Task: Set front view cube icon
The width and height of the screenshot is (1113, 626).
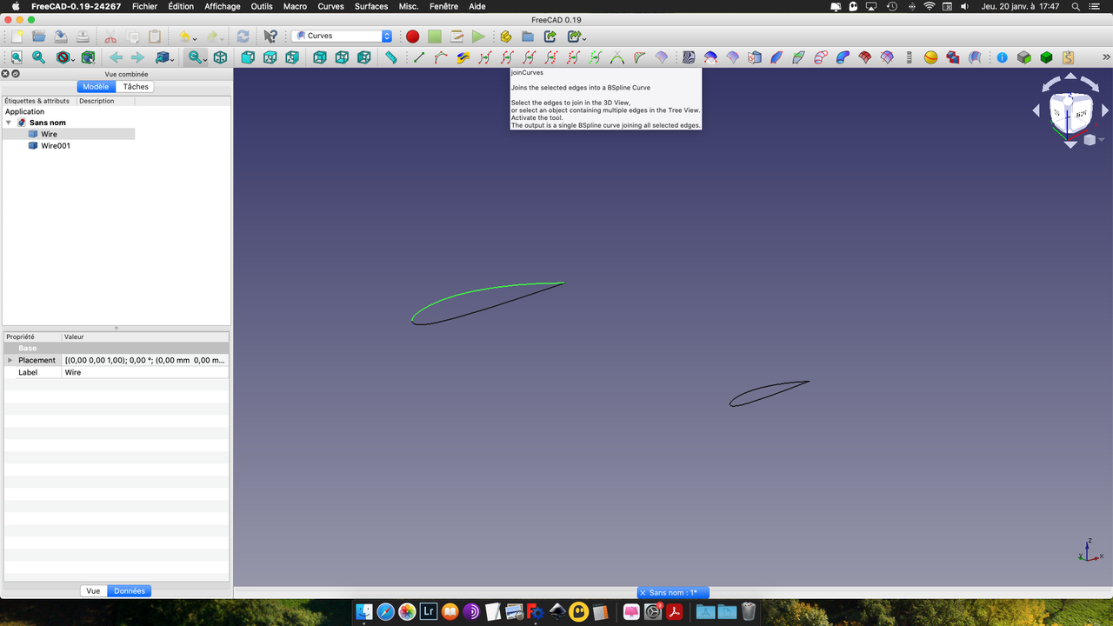Action: 248,57
